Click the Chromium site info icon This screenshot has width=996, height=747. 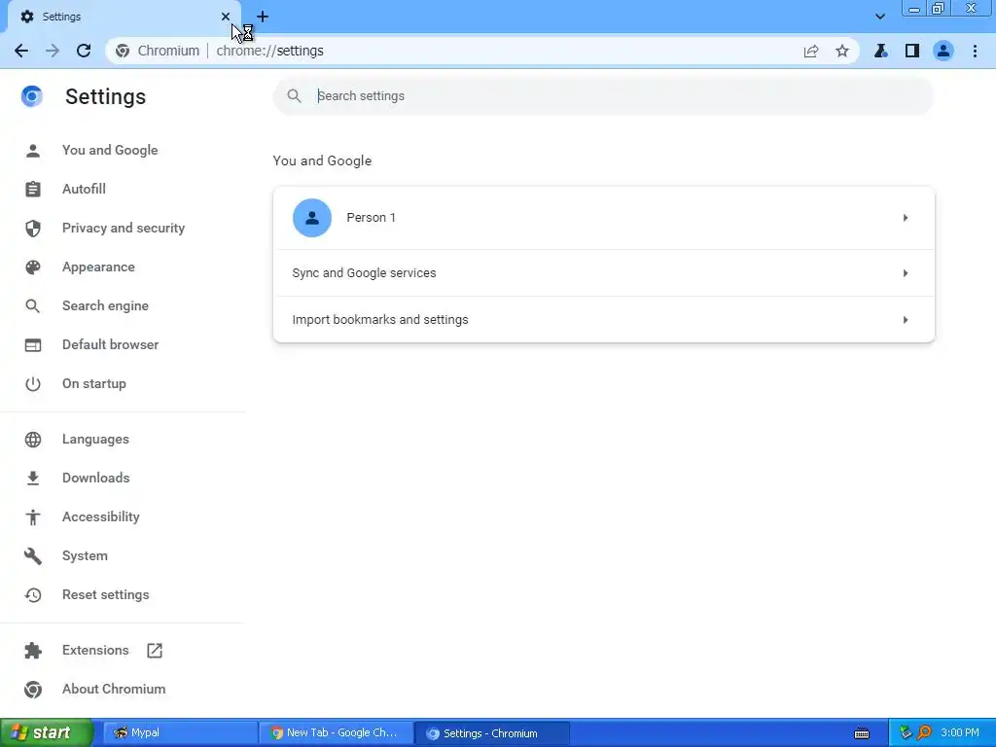click(123, 51)
